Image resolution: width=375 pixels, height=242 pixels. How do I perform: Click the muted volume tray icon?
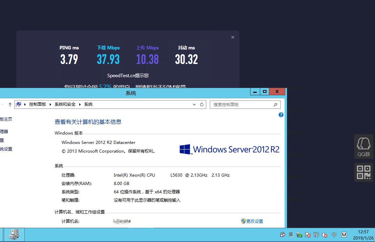pos(325,235)
